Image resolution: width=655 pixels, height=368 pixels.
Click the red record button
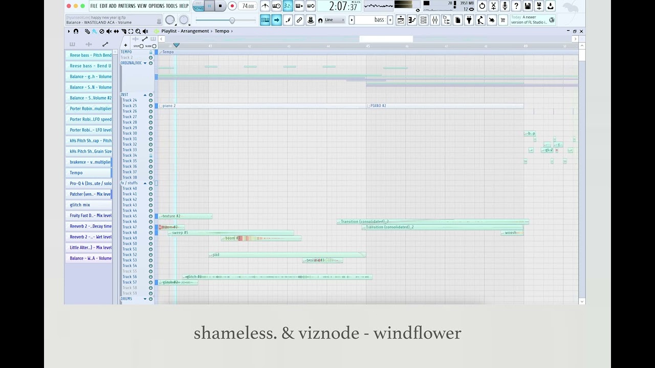(x=232, y=6)
